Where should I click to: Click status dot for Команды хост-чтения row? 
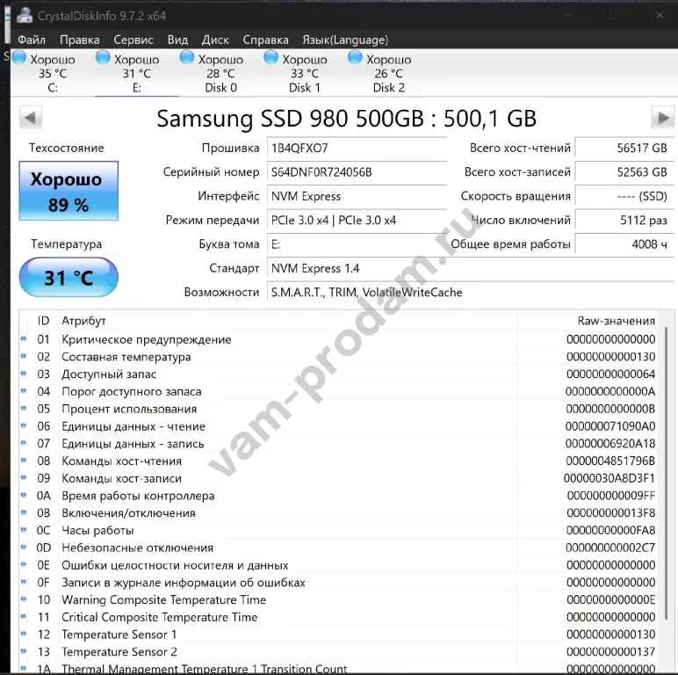(24, 461)
